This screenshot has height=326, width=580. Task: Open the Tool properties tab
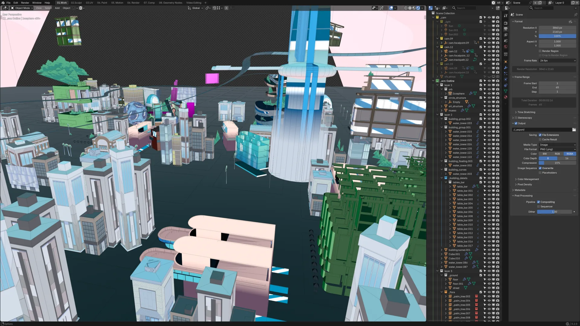[x=506, y=15]
